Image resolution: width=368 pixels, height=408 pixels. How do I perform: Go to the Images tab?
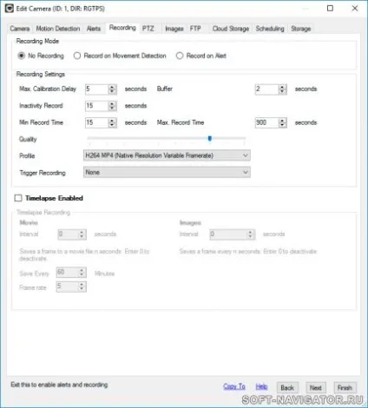(174, 29)
